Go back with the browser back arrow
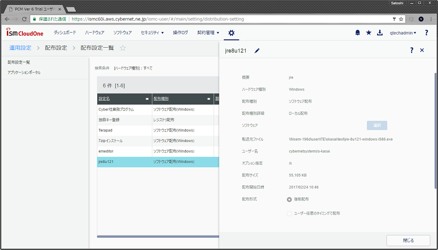Image resolution: width=438 pixels, height=250 pixels. [x=7, y=19]
